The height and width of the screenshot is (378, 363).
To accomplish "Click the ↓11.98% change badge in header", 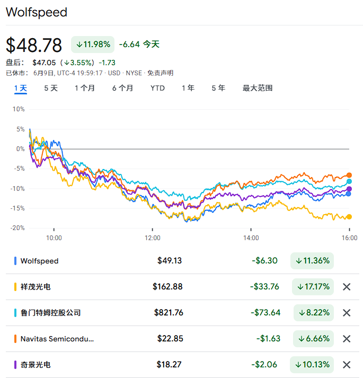I will coord(93,45).
